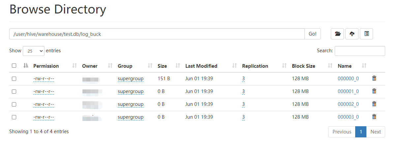Screen dimensions: 405x143
Task: Click 128 MB in the 000000_0 row
Action: (300, 79)
